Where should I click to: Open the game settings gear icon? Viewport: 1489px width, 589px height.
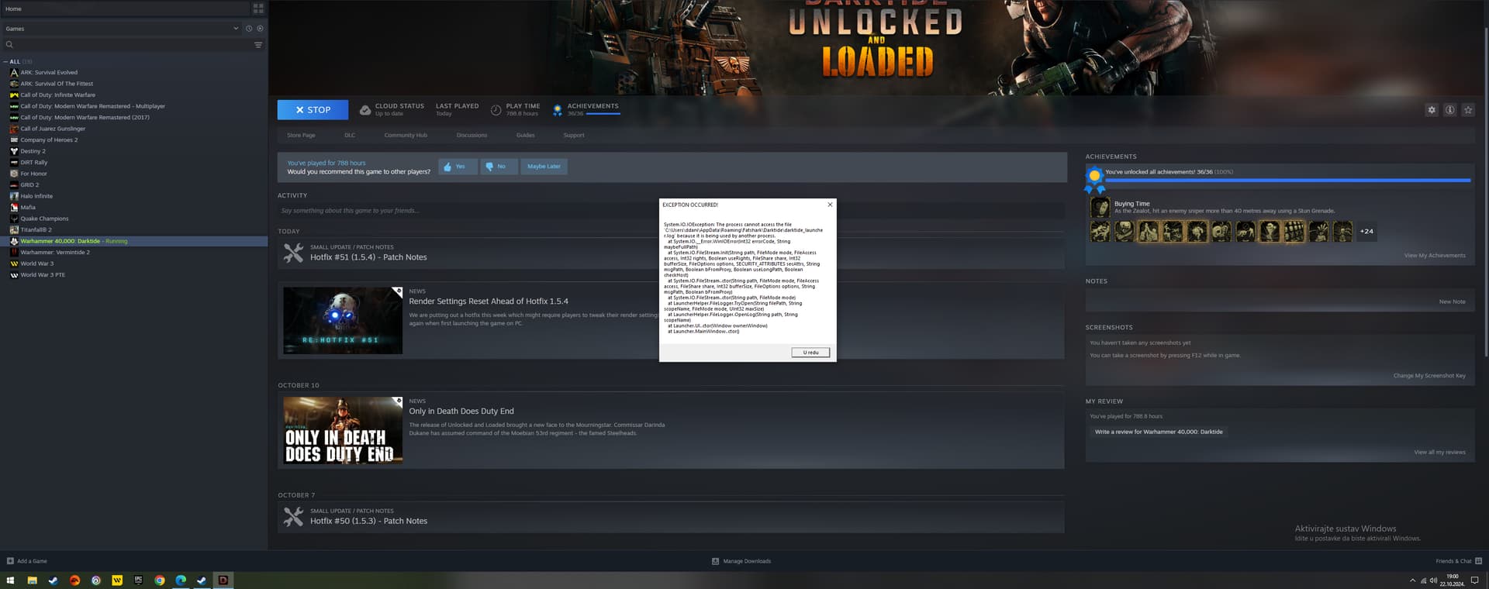point(1432,110)
